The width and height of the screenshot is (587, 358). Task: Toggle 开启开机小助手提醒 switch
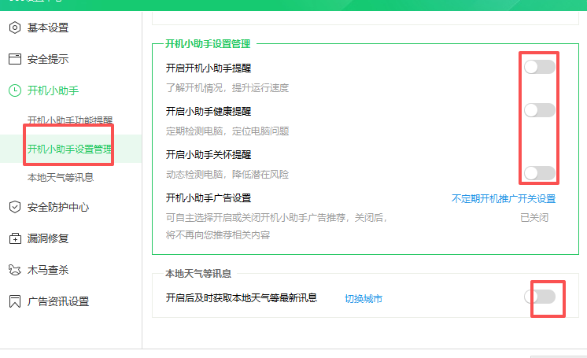540,68
